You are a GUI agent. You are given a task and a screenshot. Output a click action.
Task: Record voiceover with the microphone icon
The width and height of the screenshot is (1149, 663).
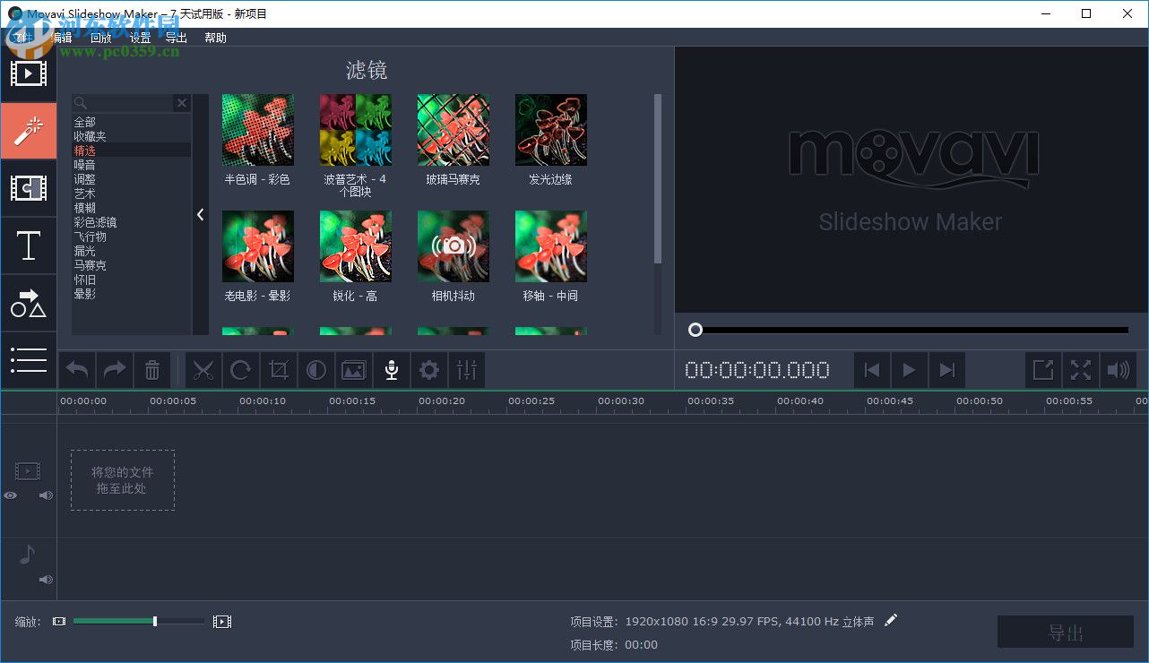coord(391,369)
